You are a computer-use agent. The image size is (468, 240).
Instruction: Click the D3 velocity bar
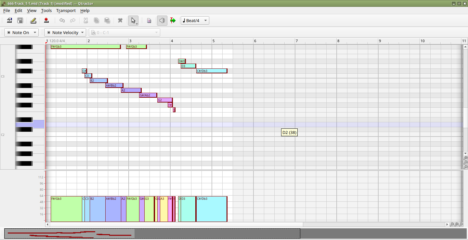coord(188,209)
